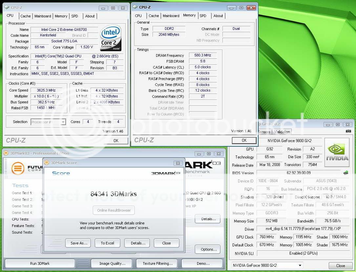356x272 pixels.
Task: Click Run 3DMark button
Action: pyautogui.click(x=40, y=263)
